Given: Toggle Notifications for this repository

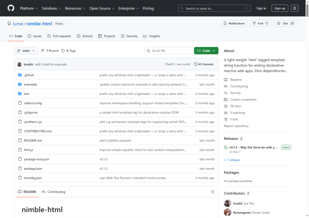Looking at the screenshot, I should click(234, 23).
